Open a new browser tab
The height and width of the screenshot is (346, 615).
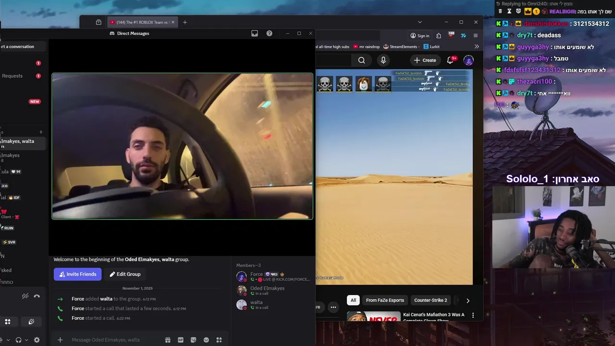185,22
